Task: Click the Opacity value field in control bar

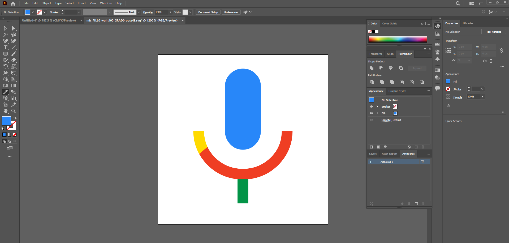Action: click(x=161, y=12)
